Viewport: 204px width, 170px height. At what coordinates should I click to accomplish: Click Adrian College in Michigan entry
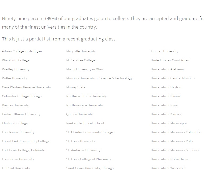pos(22,51)
